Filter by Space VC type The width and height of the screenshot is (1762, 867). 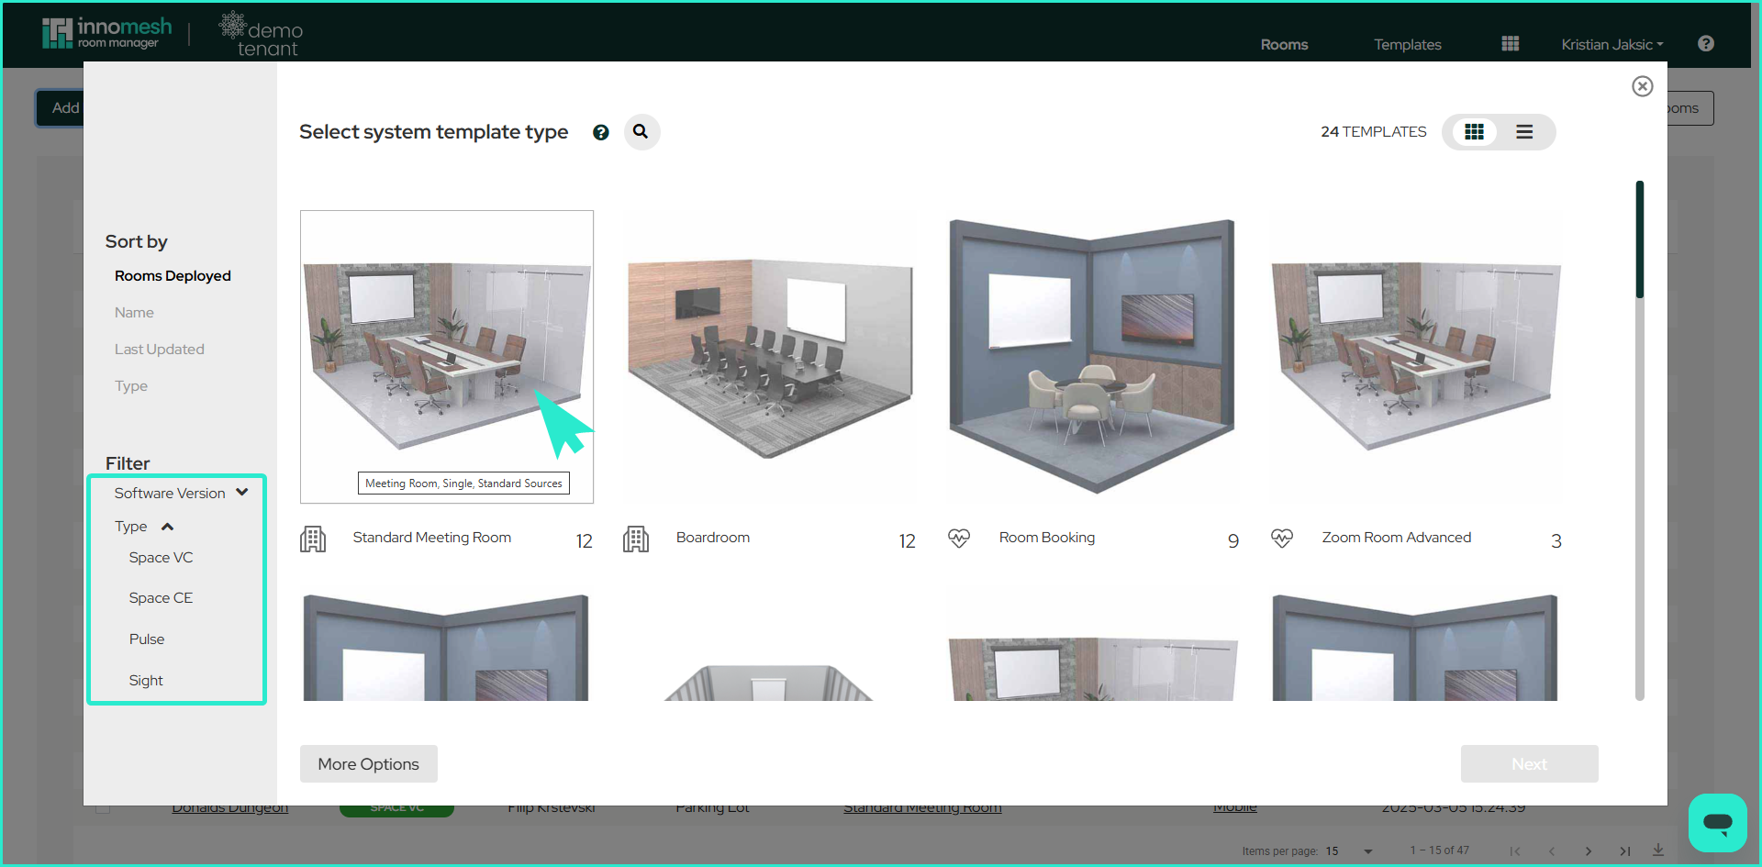click(x=161, y=558)
